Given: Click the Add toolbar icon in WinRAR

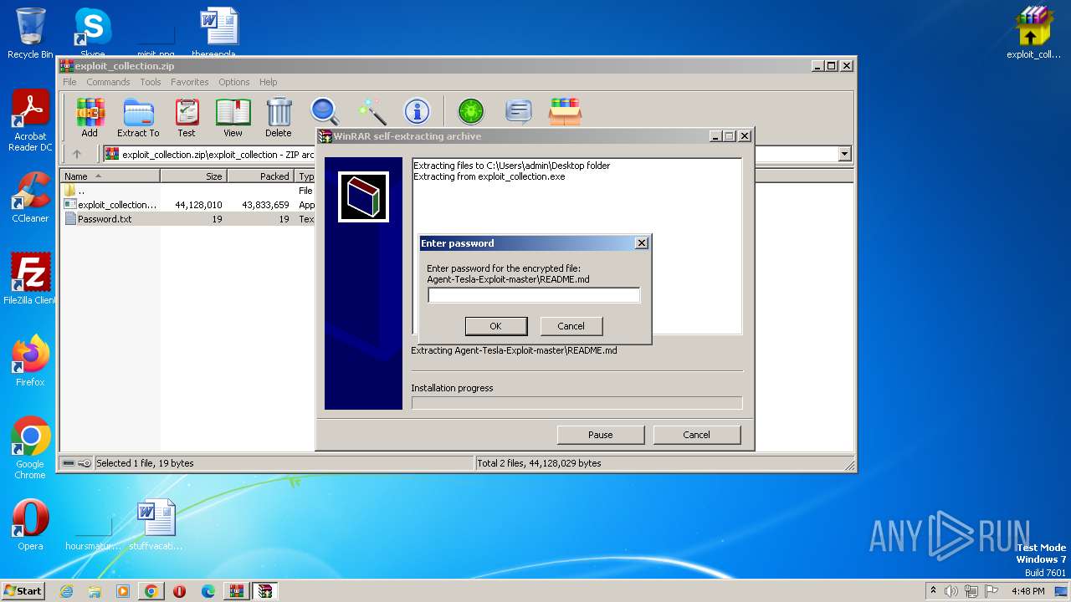Looking at the screenshot, I should [x=90, y=117].
